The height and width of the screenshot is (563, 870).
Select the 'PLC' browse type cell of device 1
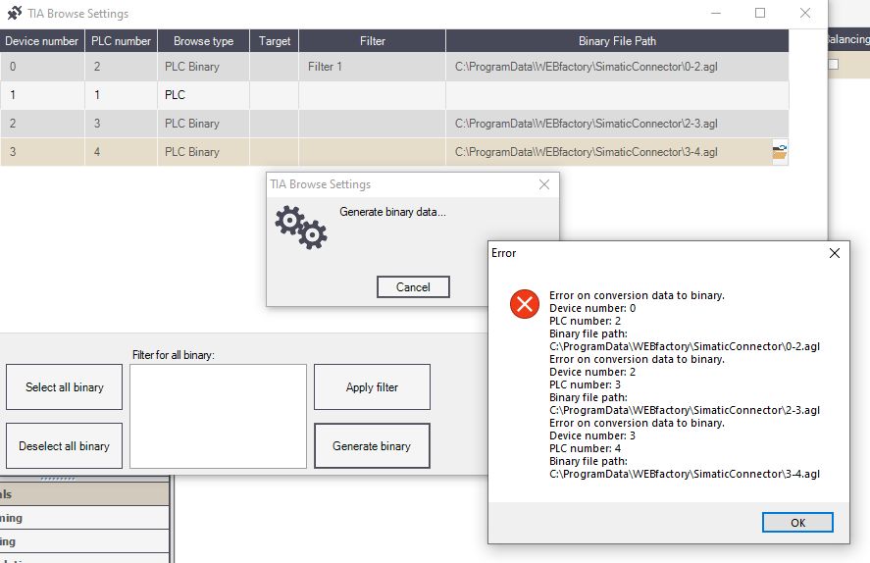[204, 95]
